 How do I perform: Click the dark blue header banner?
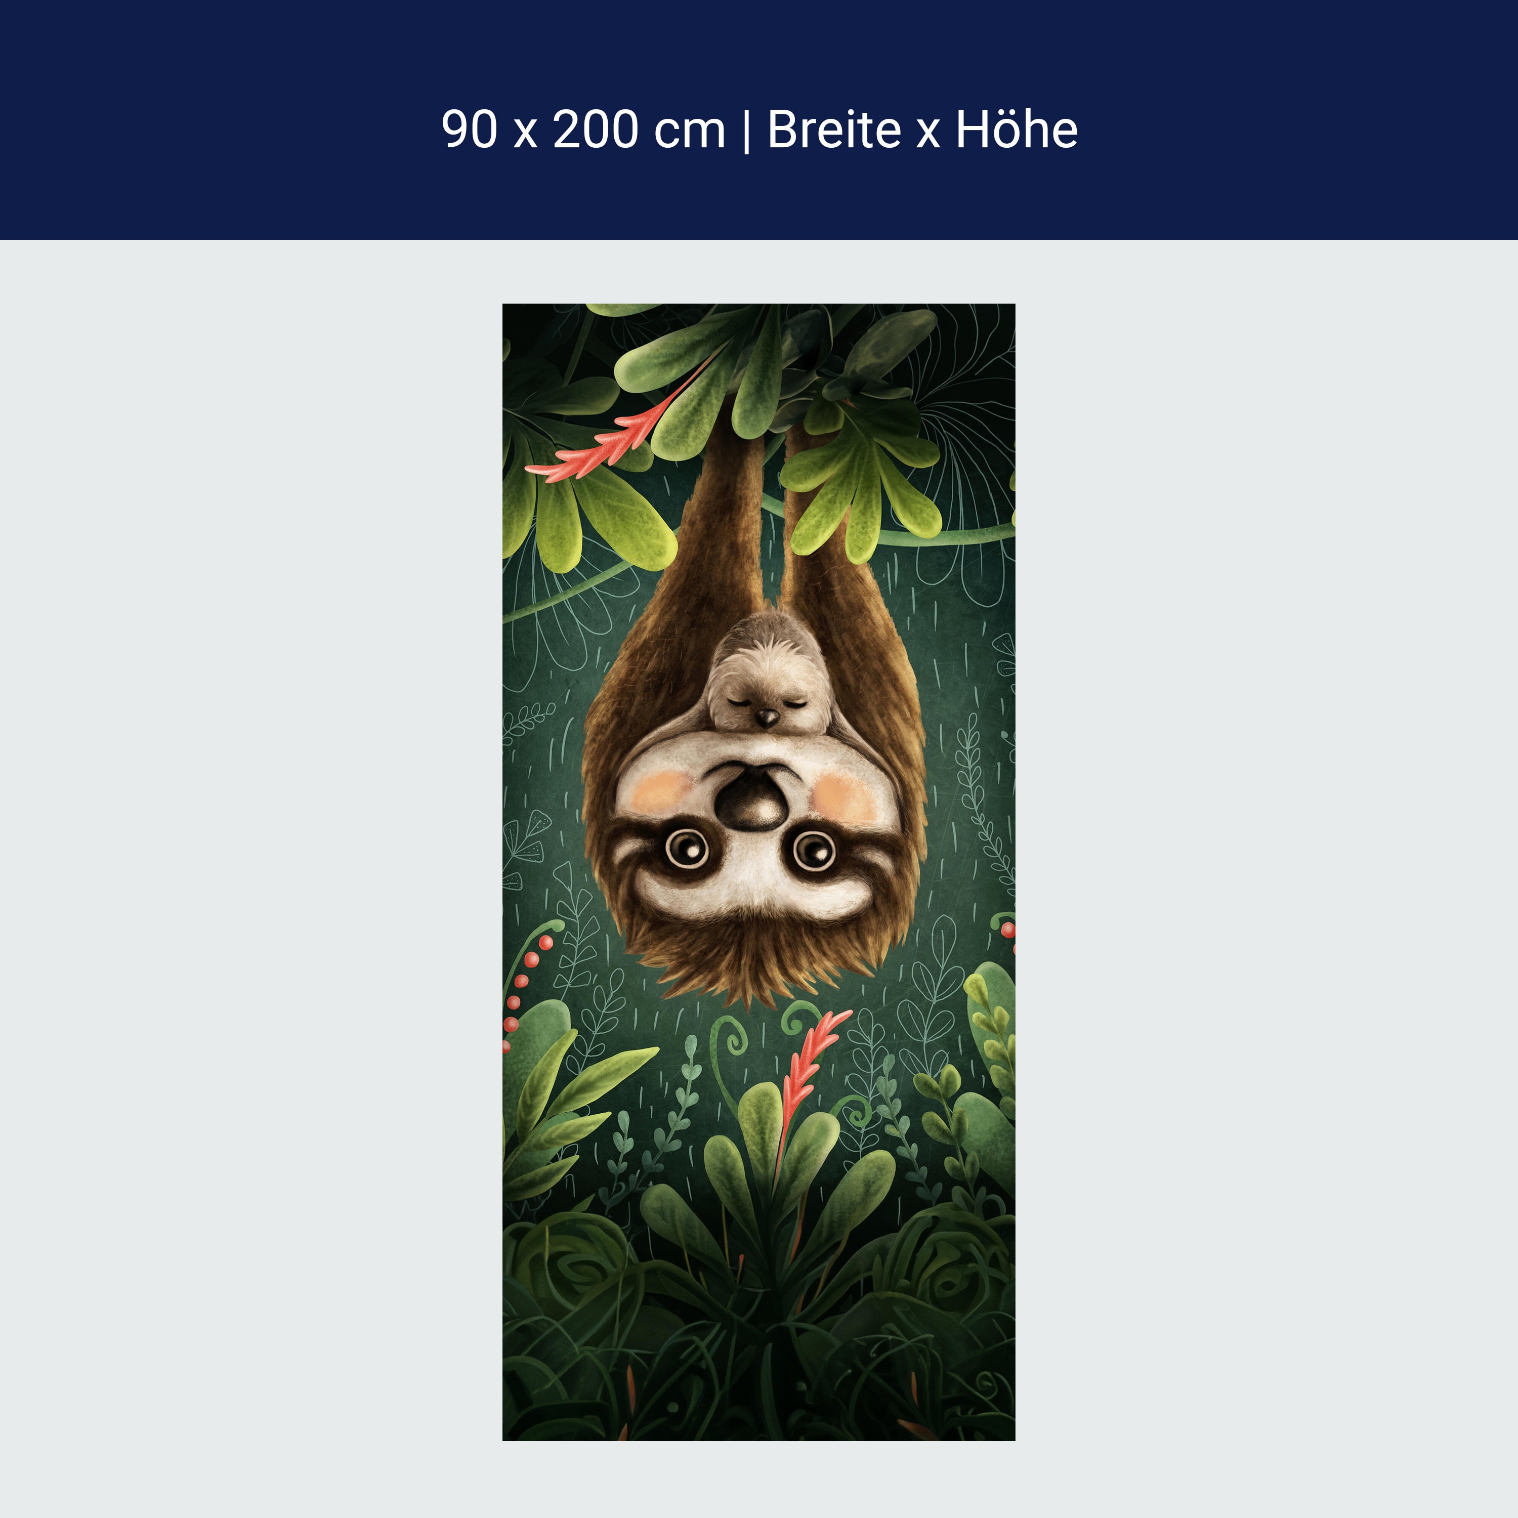click(759, 119)
